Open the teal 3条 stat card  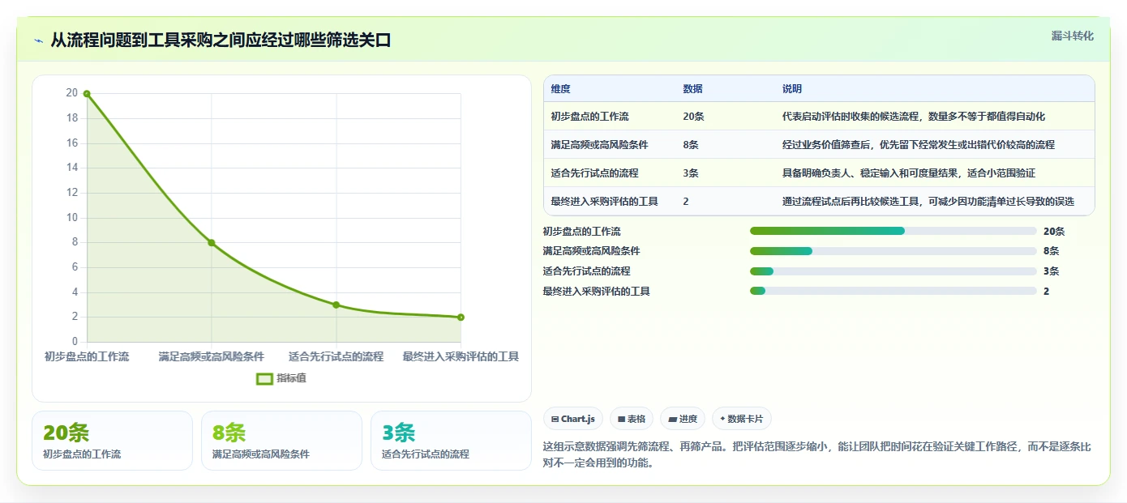(451, 441)
